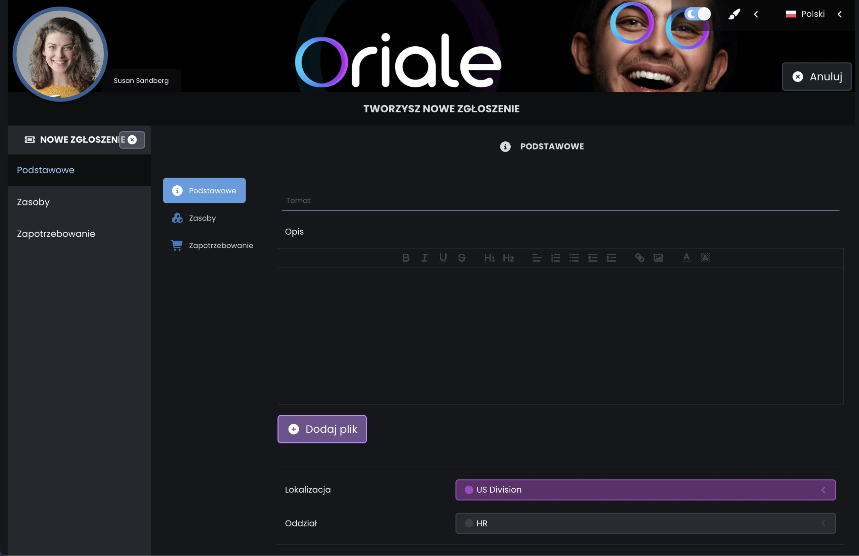Set Heading 1 style in editor
Image resolution: width=859 pixels, height=556 pixels.
pyautogui.click(x=490, y=258)
